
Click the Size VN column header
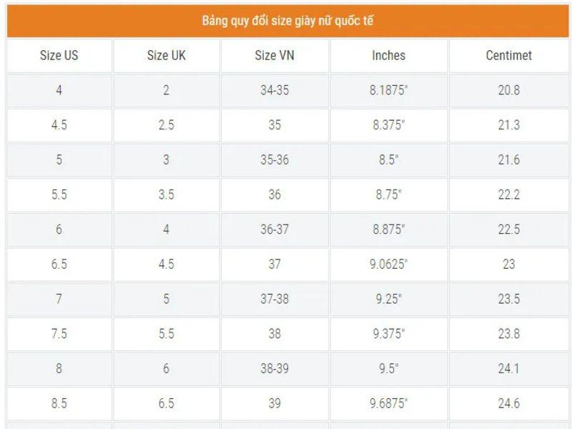[x=275, y=55]
